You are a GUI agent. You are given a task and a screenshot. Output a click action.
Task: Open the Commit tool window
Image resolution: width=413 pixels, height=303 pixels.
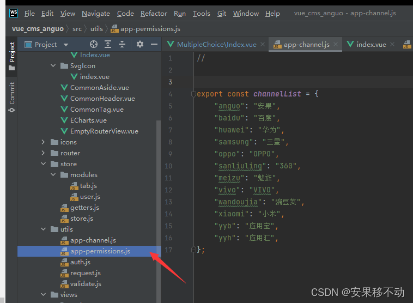click(11, 97)
